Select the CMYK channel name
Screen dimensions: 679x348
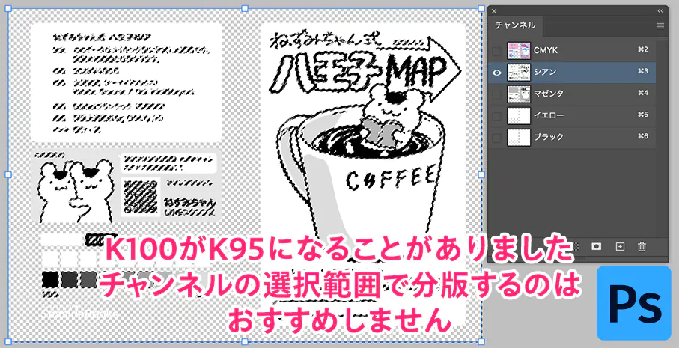coord(546,50)
